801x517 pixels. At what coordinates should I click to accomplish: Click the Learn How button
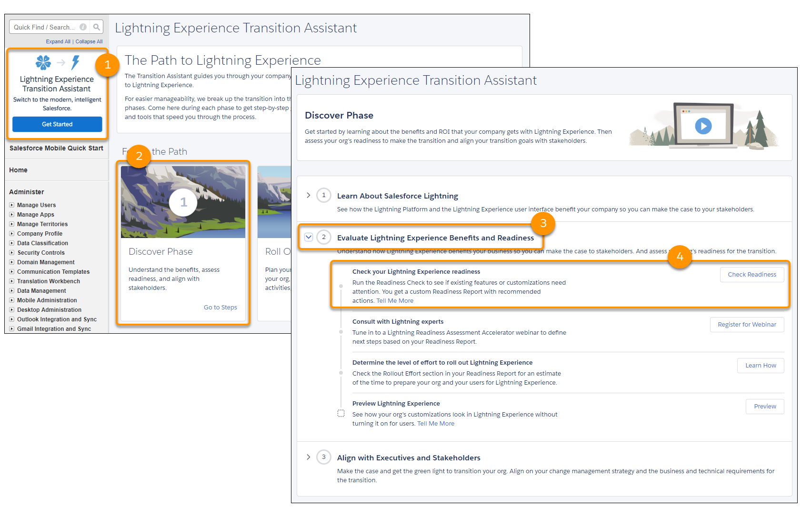(x=761, y=366)
